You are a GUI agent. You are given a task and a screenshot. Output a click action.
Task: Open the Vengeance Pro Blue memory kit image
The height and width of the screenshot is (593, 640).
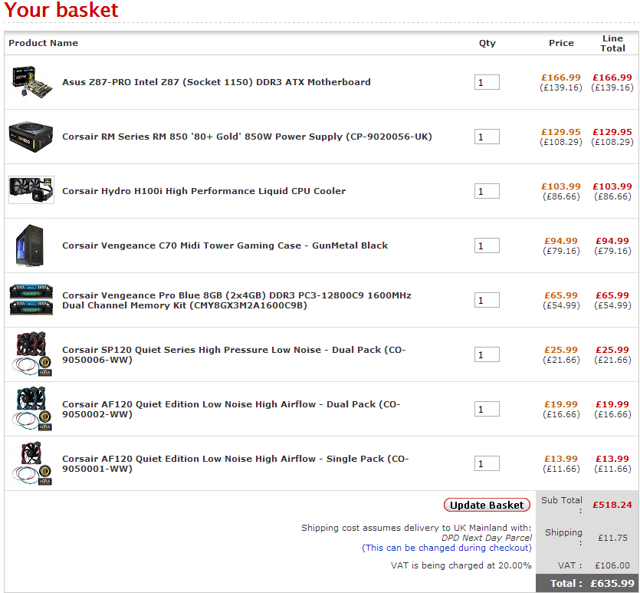click(31, 300)
